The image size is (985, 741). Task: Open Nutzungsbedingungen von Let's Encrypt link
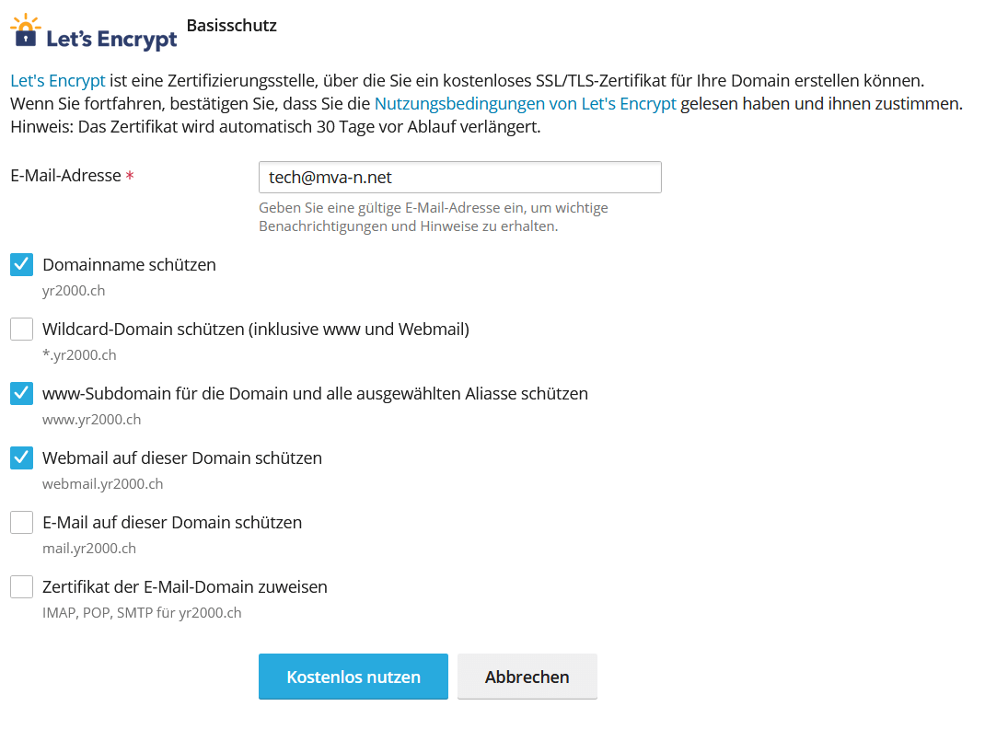(525, 104)
